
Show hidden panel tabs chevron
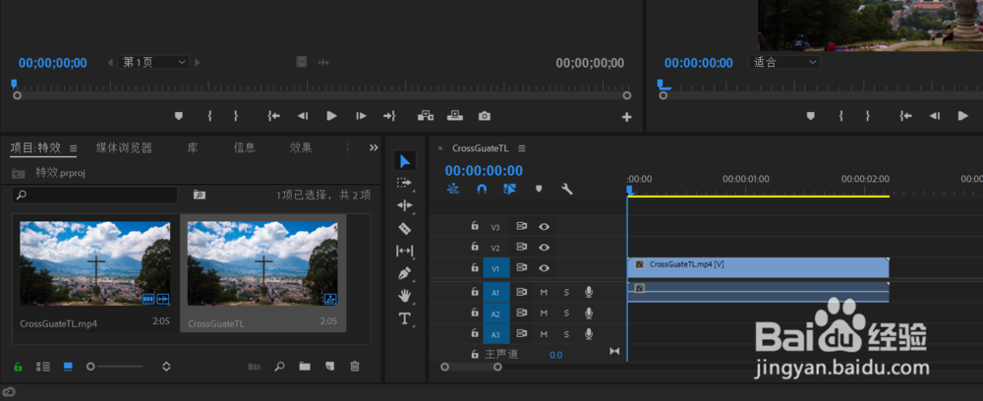[x=374, y=147]
